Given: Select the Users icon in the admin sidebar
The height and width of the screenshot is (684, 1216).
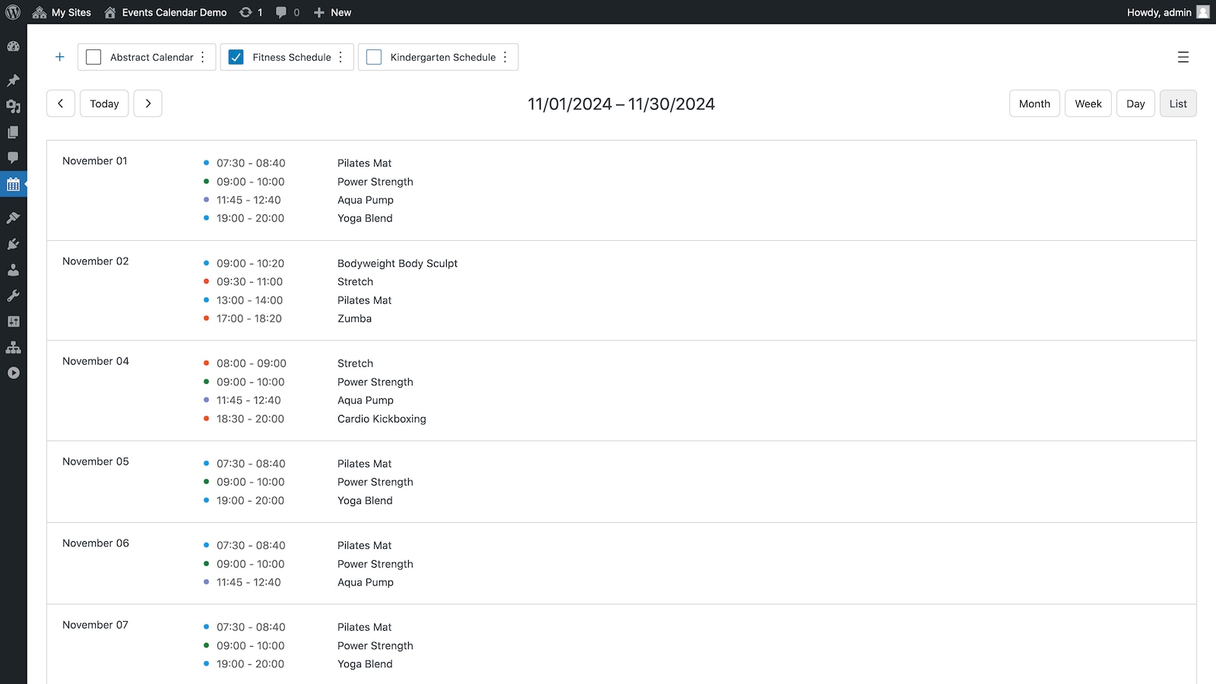Looking at the screenshot, I should coord(13,270).
